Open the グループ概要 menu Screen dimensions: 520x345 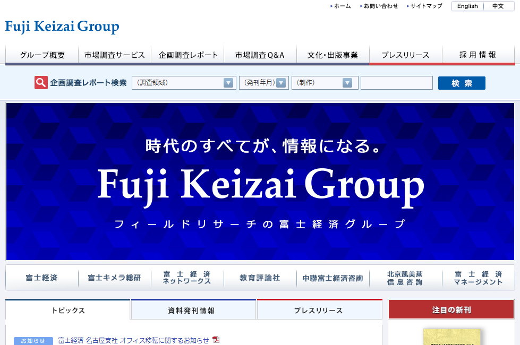pyautogui.click(x=42, y=55)
